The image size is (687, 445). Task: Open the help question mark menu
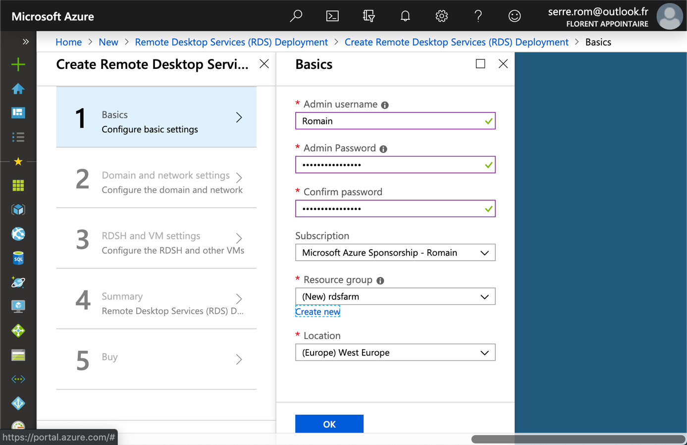coord(478,16)
